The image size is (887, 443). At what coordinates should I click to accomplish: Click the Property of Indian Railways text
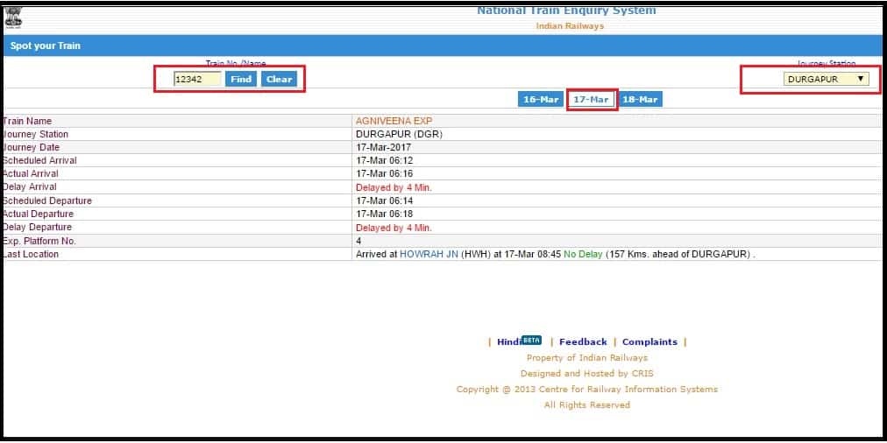pyautogui.click(x=586, y=358)
